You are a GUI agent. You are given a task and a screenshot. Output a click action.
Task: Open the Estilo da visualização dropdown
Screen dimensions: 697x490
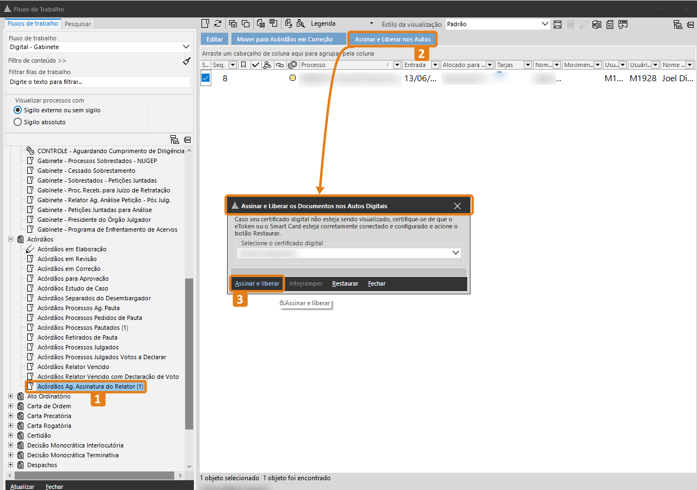545,24
